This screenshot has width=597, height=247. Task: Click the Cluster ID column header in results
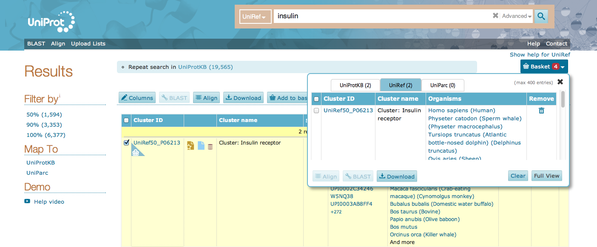(148, 120)
